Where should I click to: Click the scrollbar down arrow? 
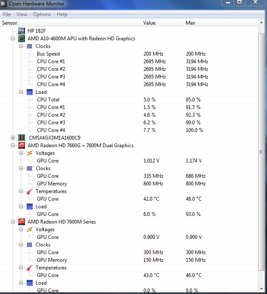coord(261,289)
